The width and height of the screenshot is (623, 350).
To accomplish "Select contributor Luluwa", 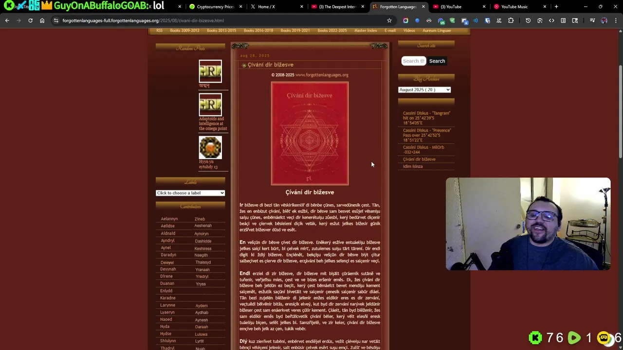I will coord(201,334).
